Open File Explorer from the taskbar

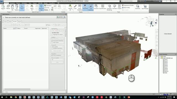point(11,97)
